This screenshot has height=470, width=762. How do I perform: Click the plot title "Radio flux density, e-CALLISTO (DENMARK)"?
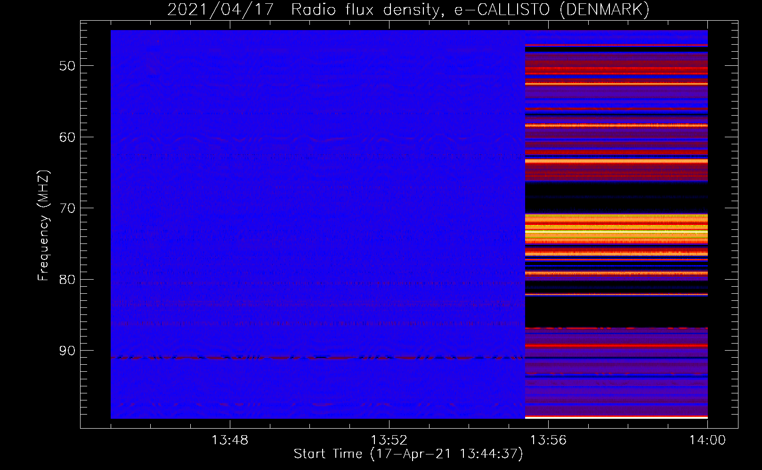point(470,9)
